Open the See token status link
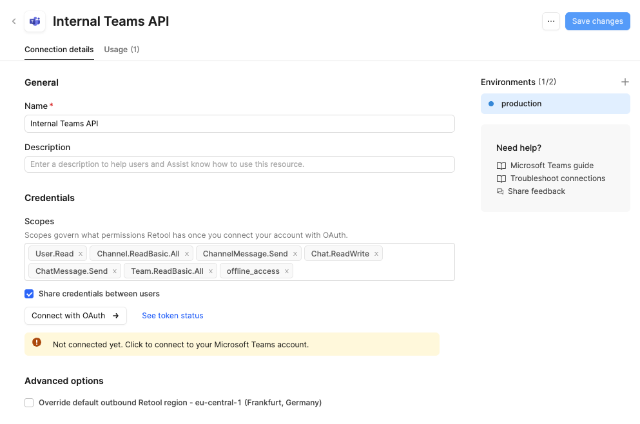Screen dimensions: 640x424 coord(172,316)
